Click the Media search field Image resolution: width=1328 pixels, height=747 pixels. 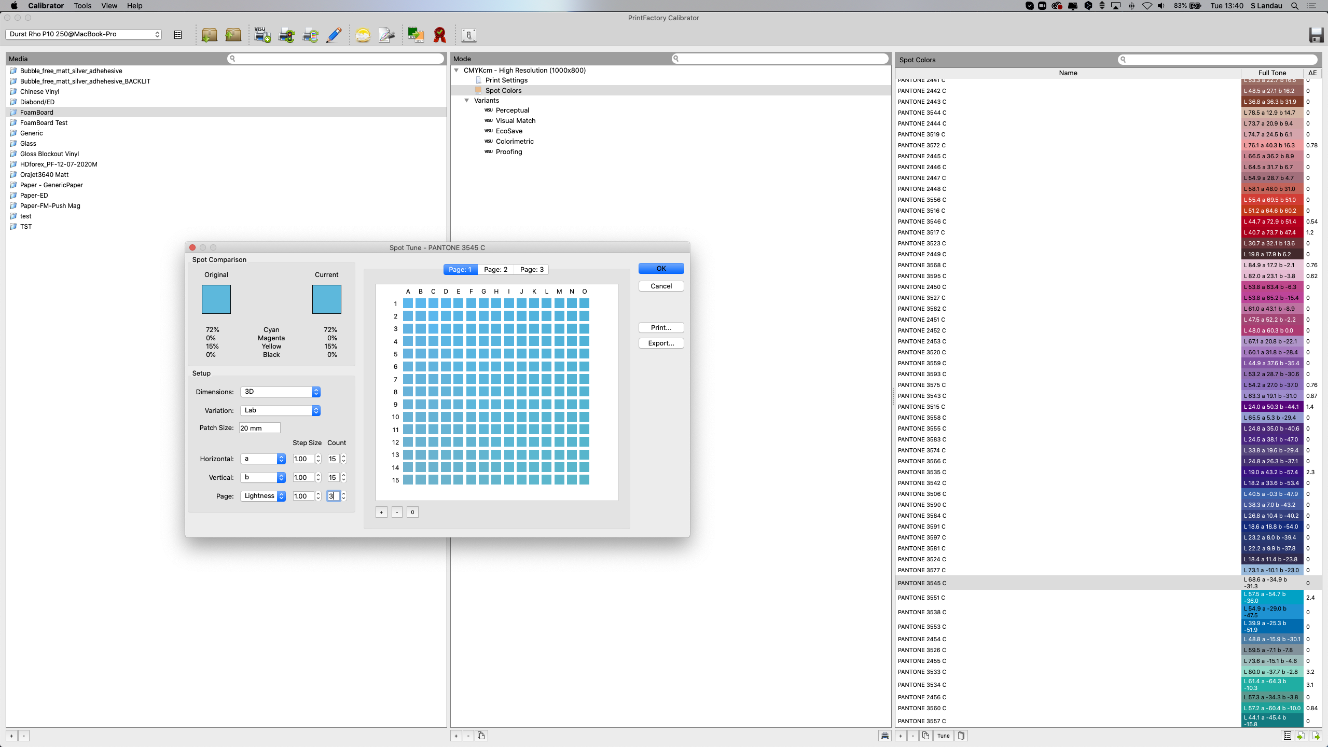336,59
